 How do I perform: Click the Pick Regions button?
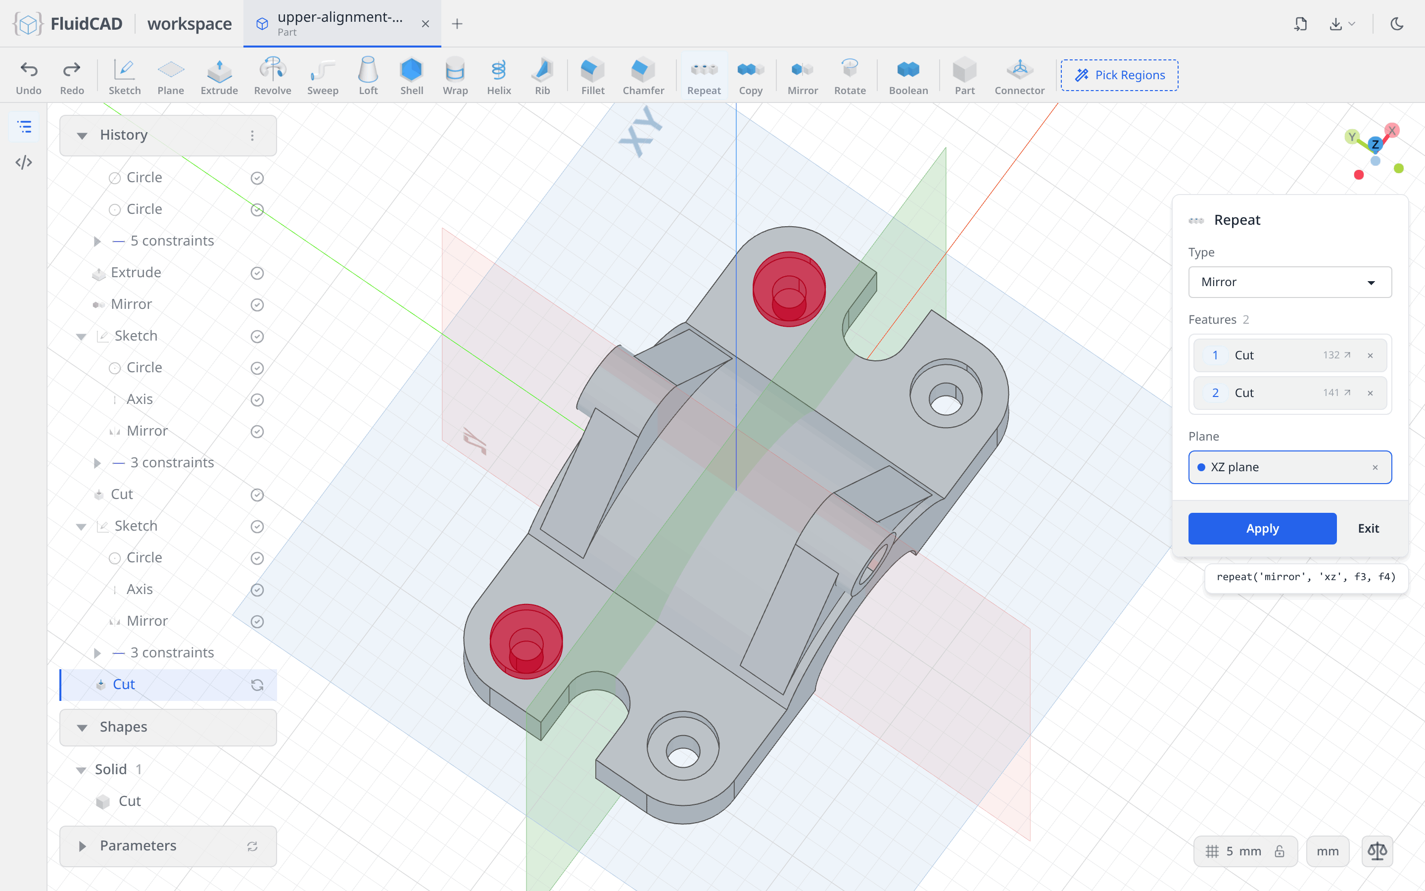point(1119,75)
